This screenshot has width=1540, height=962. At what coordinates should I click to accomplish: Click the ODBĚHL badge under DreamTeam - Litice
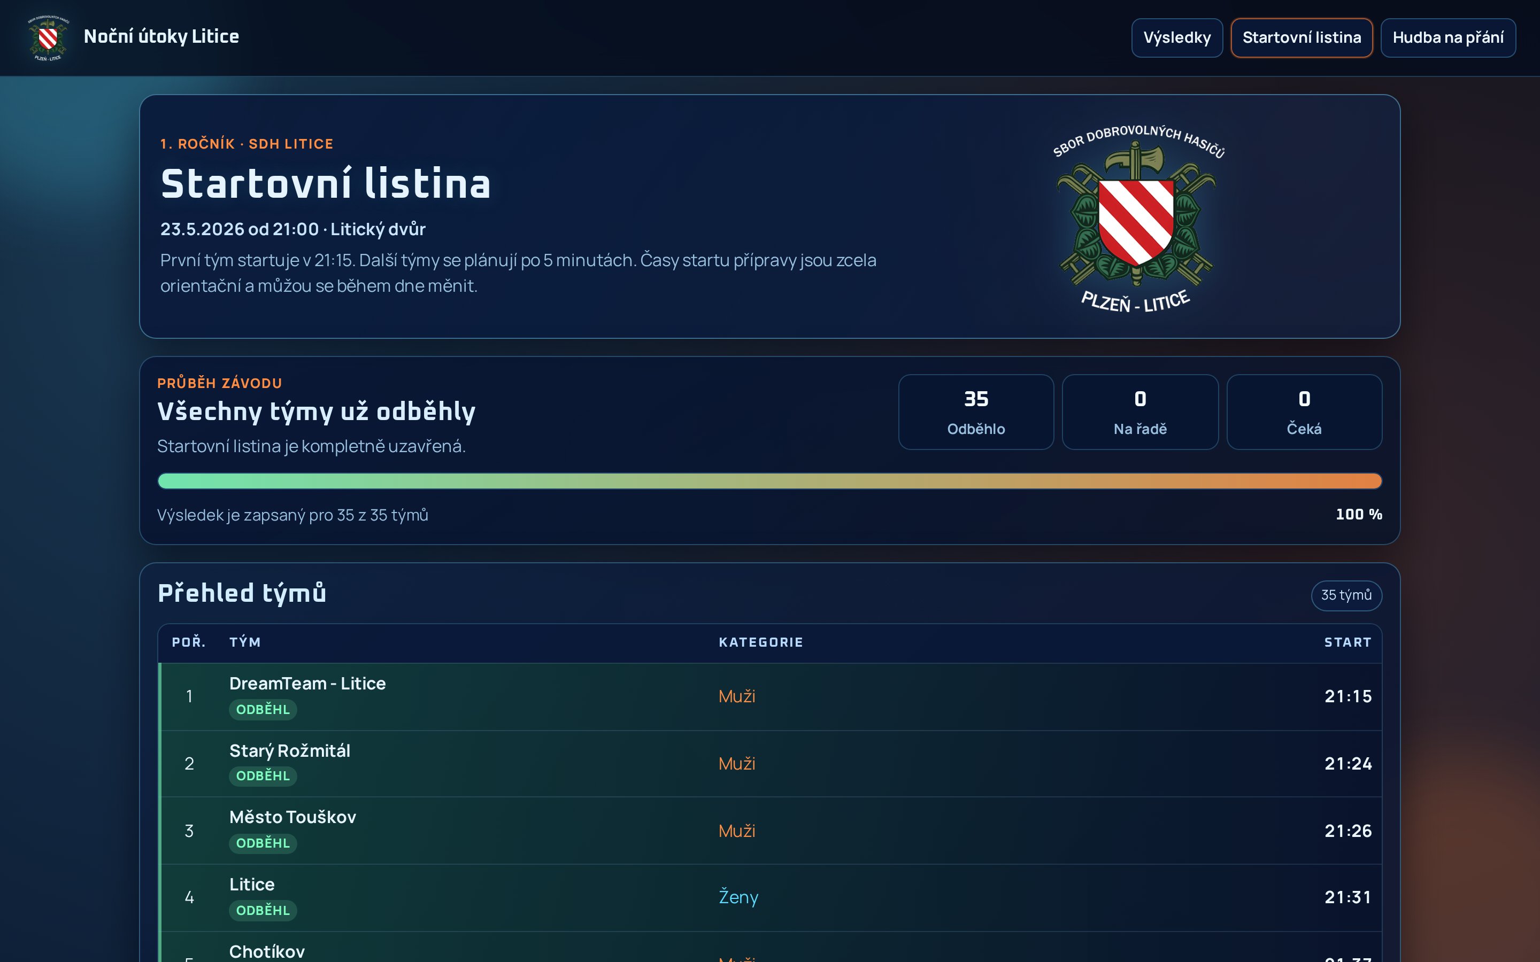(x=263, y=709)
